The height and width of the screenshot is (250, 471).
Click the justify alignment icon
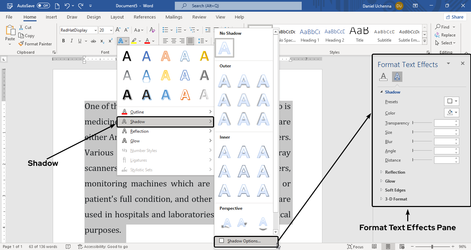point(190,41)
